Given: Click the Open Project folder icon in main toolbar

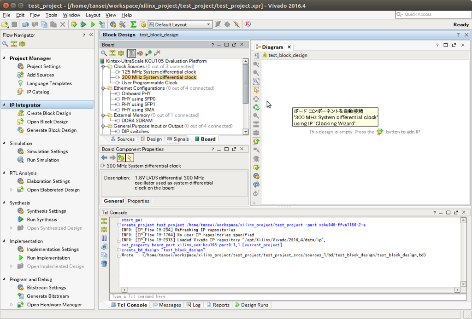Looking at the screenshot, I should pos(5,25).
